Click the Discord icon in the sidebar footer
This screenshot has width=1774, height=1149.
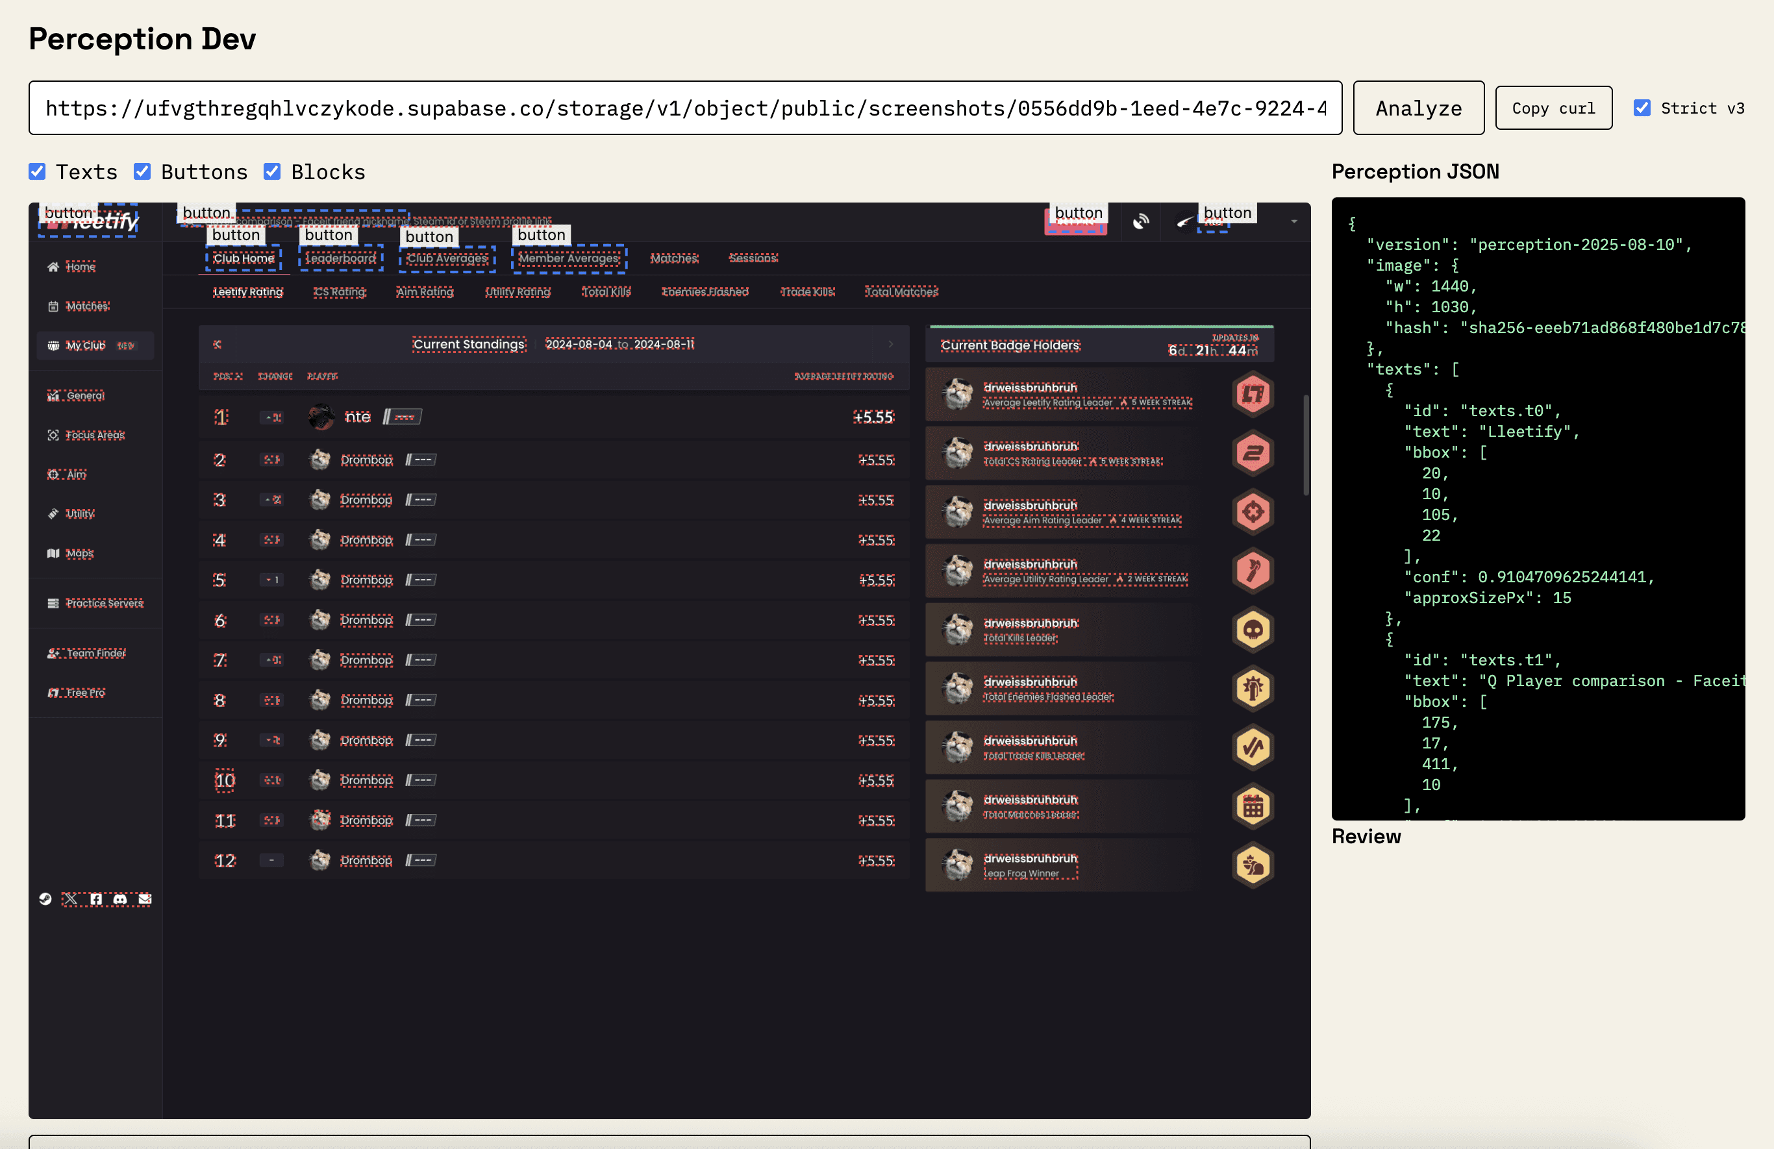[x=120, y=898]
